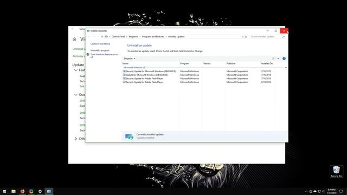
Task: Open address bar history dropdown
Action: 242,37
